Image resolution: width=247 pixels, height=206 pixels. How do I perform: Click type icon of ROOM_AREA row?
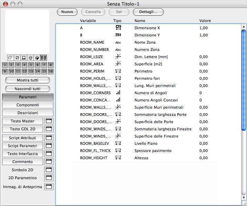(118, 64)
